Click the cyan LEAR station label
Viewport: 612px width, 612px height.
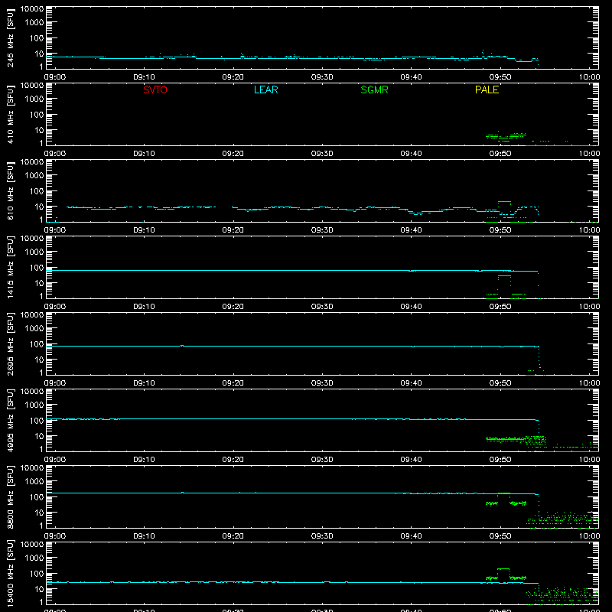[x=265, y=90]
